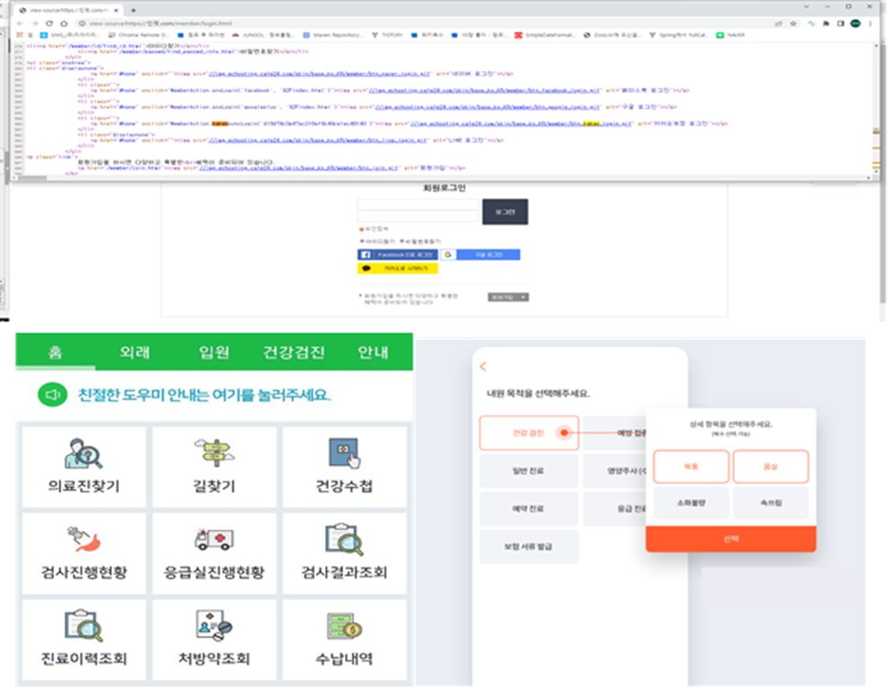Open the Chrome extensions puzzle icon
This screenshot has height=688, width=888.
[x=826, y=23]
